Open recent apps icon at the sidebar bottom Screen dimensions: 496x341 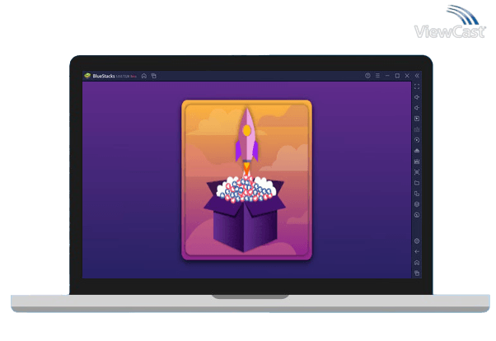tap(417, 273)
